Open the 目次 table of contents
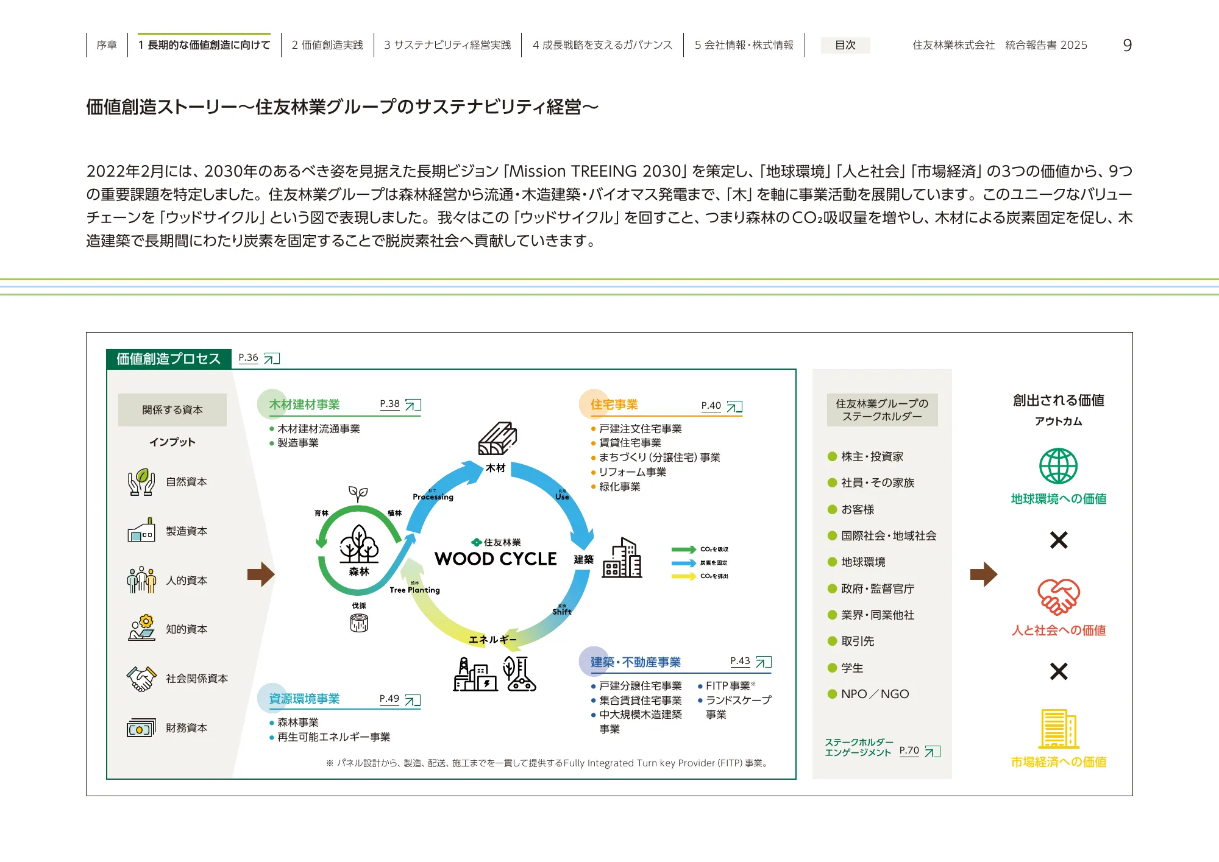This screenshot has width=1219, height=862. click(845, 45)
